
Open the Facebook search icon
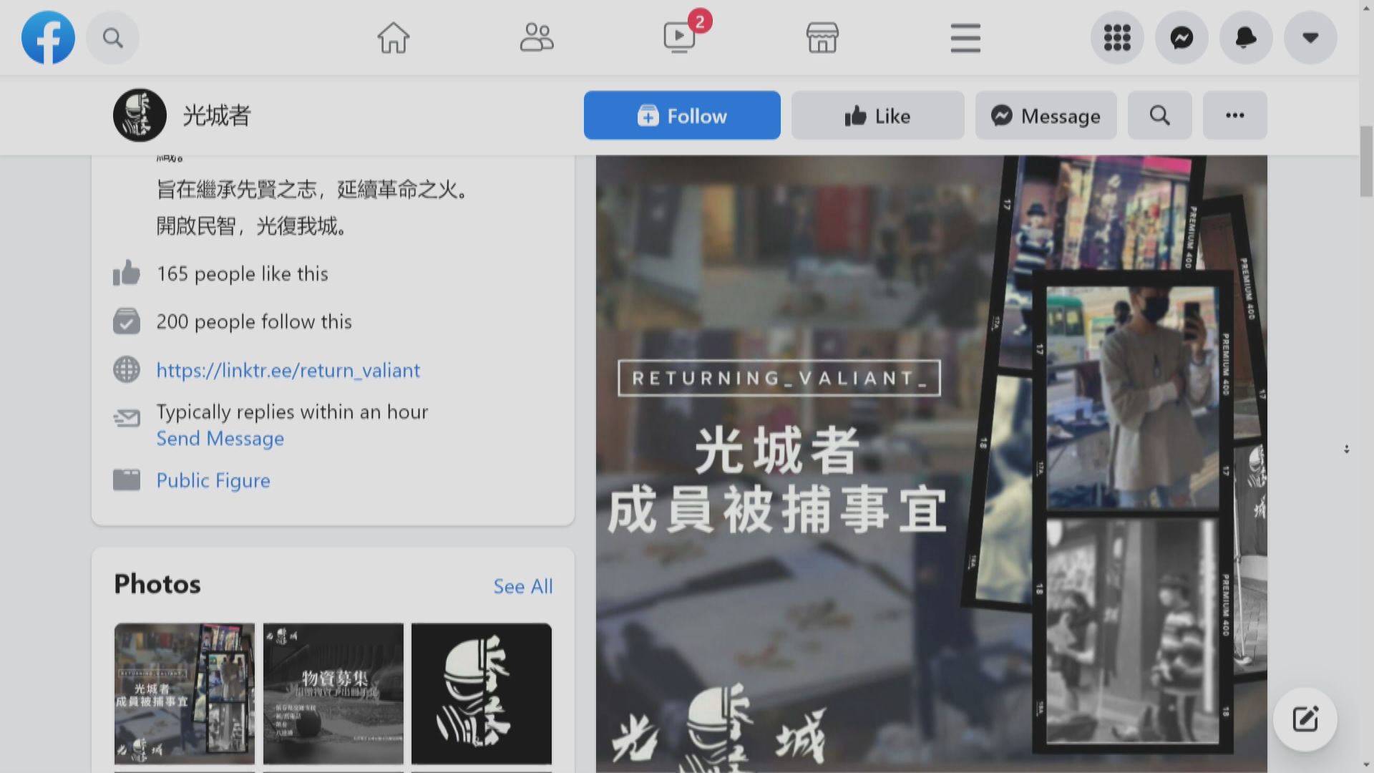pyautogui.click(x=112, y=38)
